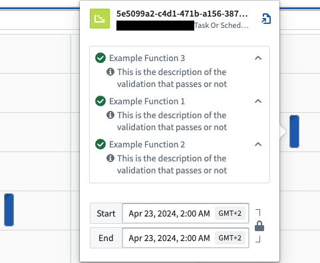Collapse Example Function 2 section
The width and height of the screenshot is (320, 263).
tap(258, 144)
